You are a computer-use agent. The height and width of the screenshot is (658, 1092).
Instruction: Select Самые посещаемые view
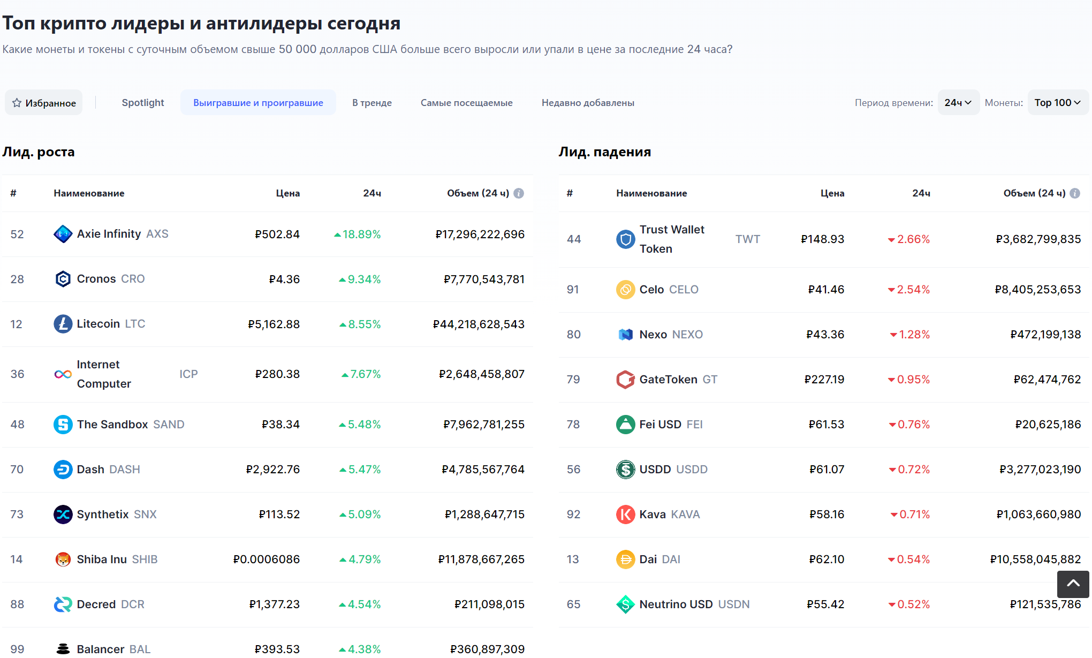click(466, 102)
